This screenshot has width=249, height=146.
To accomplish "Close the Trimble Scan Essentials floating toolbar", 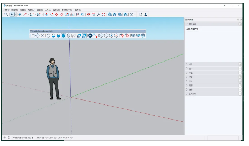I will (145, 31).
